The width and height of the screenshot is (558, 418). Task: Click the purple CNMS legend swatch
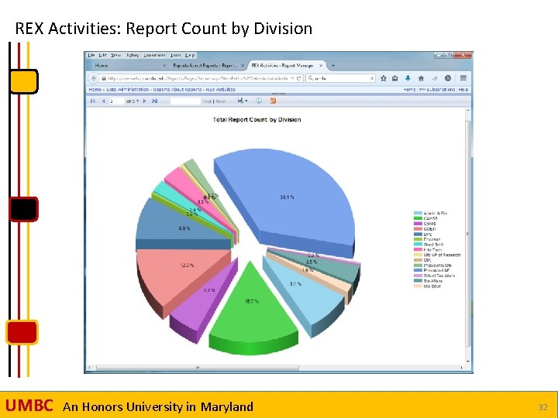418,224
